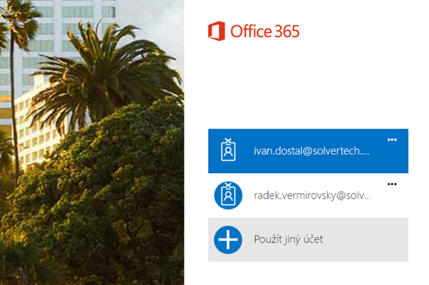Screen dimensions: 429x285
Task: Click the plus icon for another account
Action: (228, 240)
